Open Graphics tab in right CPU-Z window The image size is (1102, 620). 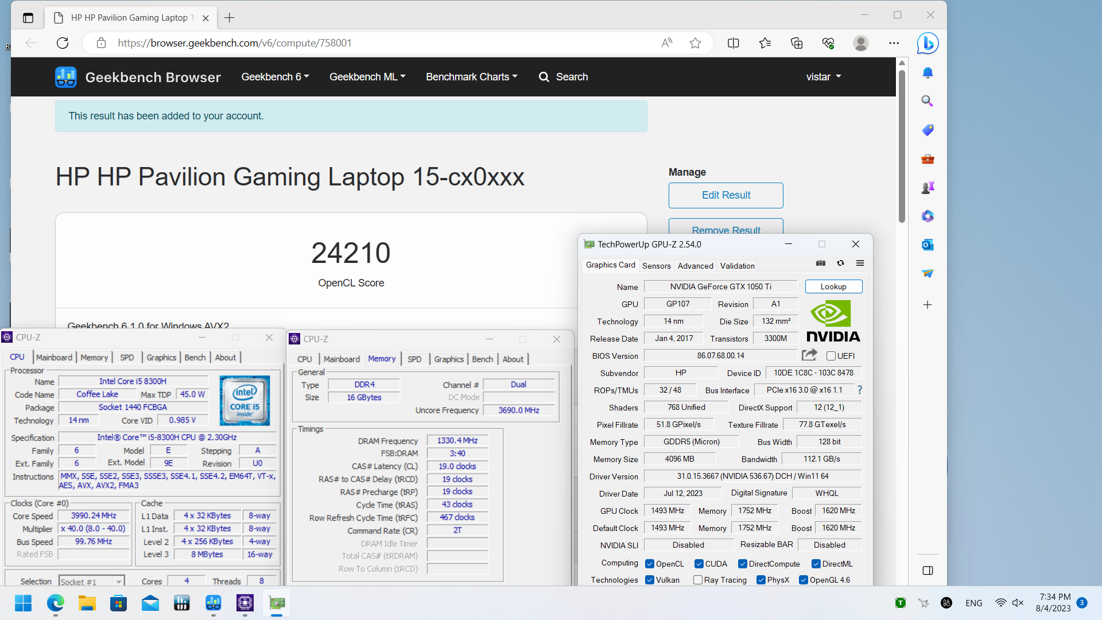point(448,359)
